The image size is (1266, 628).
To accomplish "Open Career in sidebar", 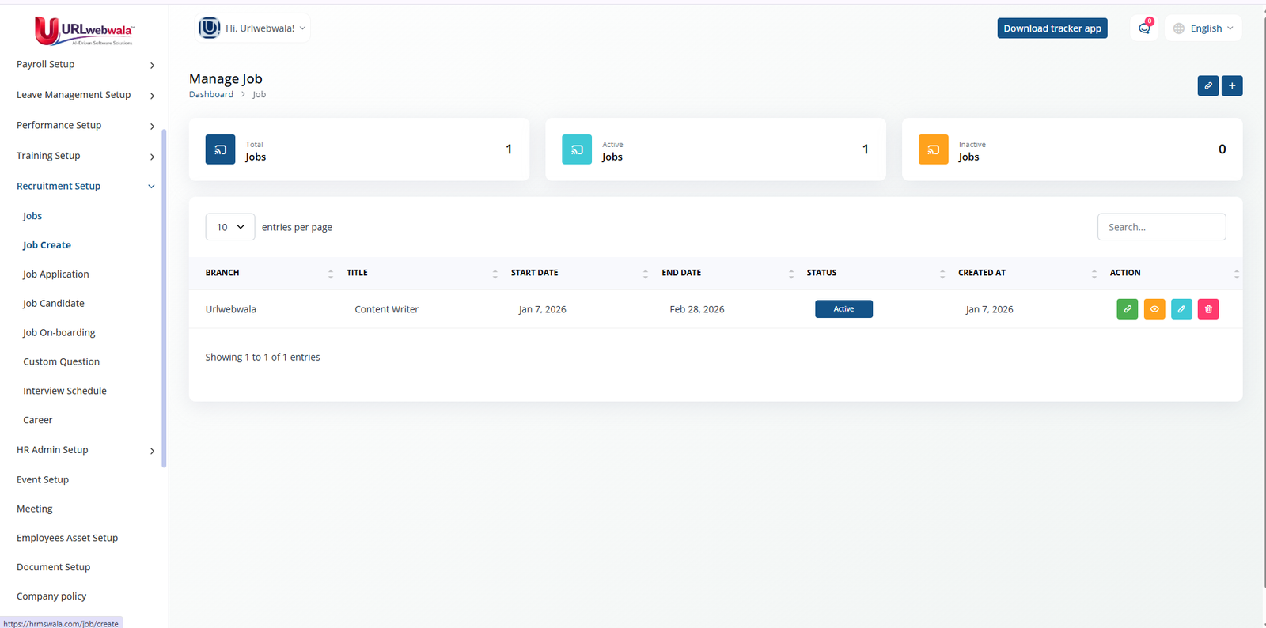I will pos(37,421).
